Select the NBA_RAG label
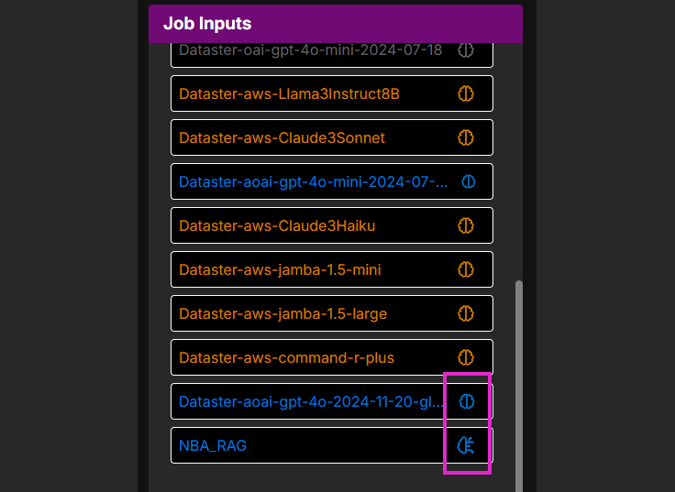The image size is (675, 492). (213, 445)
